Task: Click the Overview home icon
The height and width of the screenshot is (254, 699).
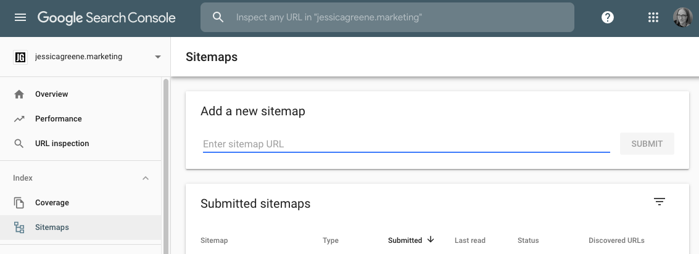Action: (19, 94)
